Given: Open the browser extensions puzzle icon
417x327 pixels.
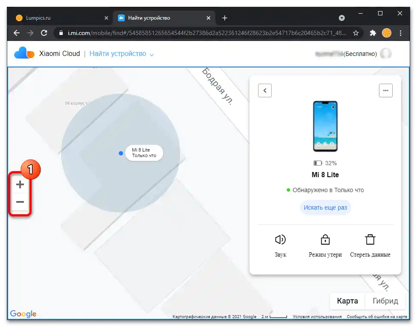Looking at the screenshot, I should (373, 33).
